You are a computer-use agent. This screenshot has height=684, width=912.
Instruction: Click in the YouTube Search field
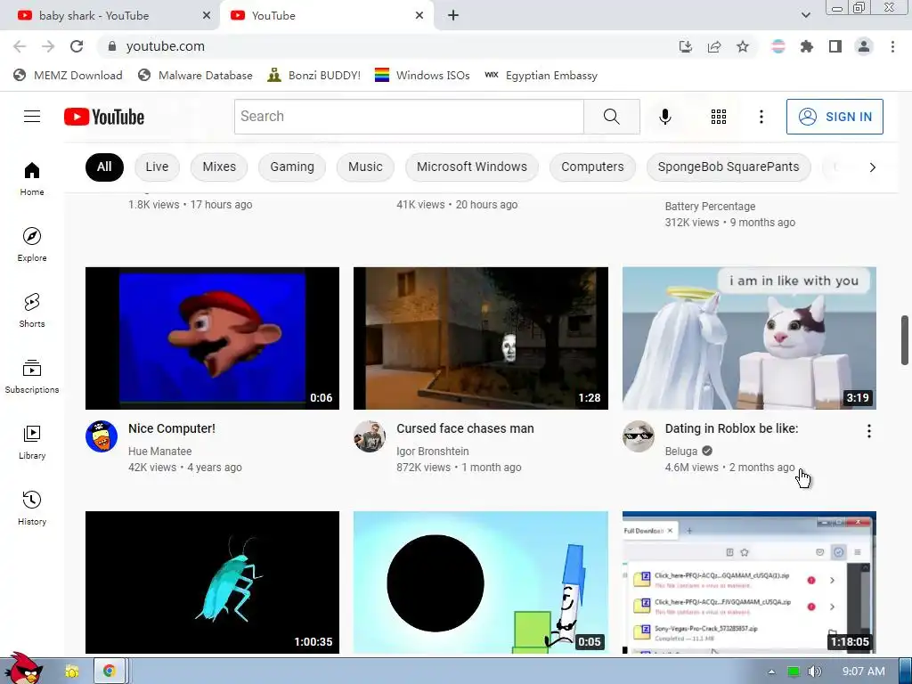(410, 117)
